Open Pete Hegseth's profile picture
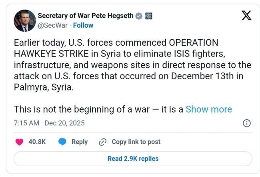Screen dimensions: 260x177 tap(24, 20)
